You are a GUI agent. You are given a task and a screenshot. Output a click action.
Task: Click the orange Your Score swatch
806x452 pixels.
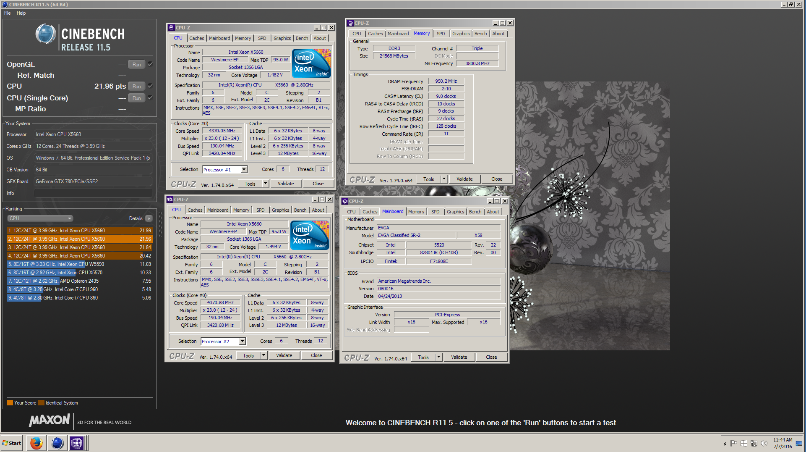(x=10, y=403)
